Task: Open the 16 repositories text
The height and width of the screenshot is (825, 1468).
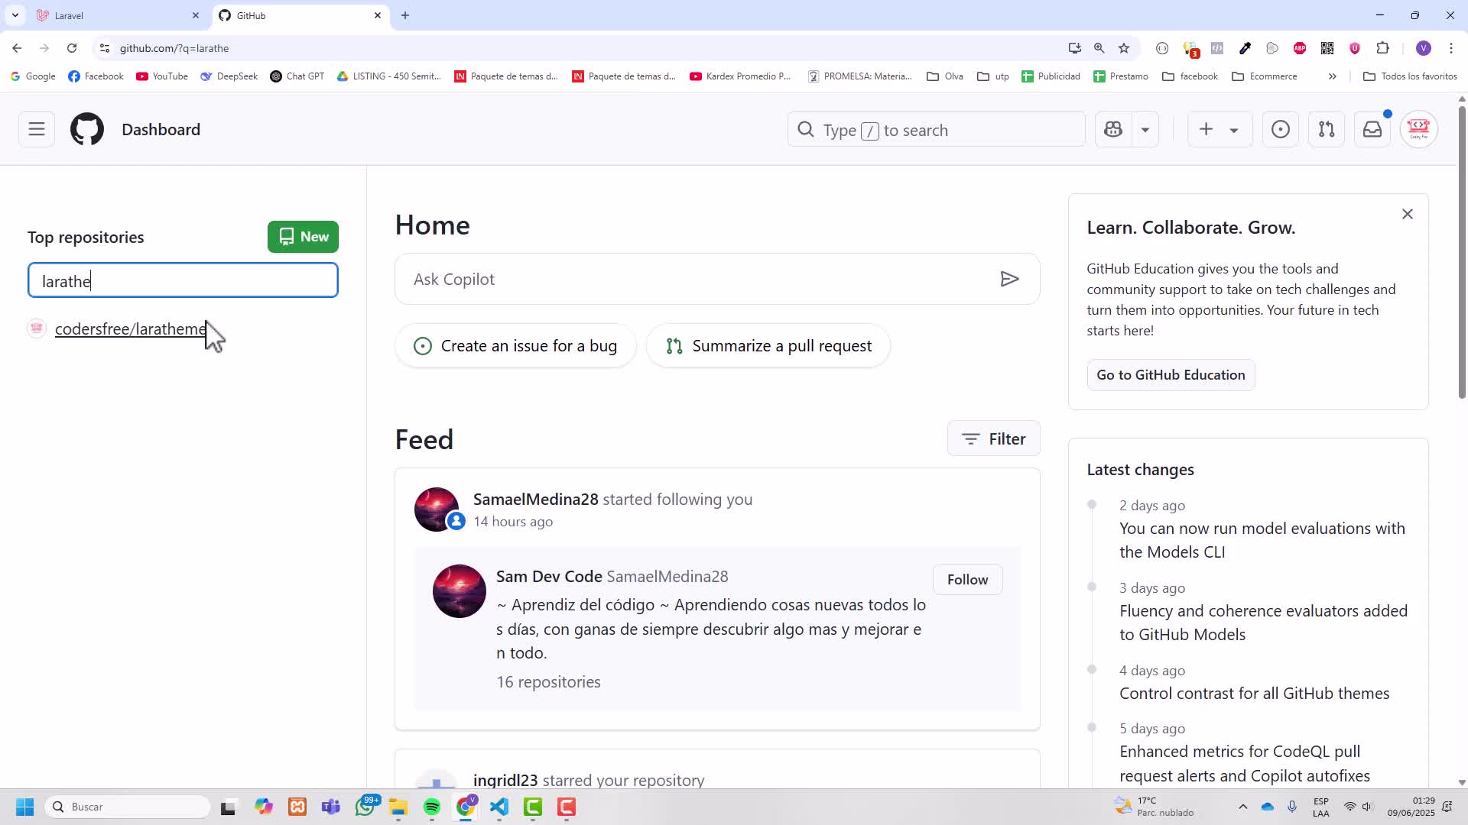Action: (x=548, y=681)
